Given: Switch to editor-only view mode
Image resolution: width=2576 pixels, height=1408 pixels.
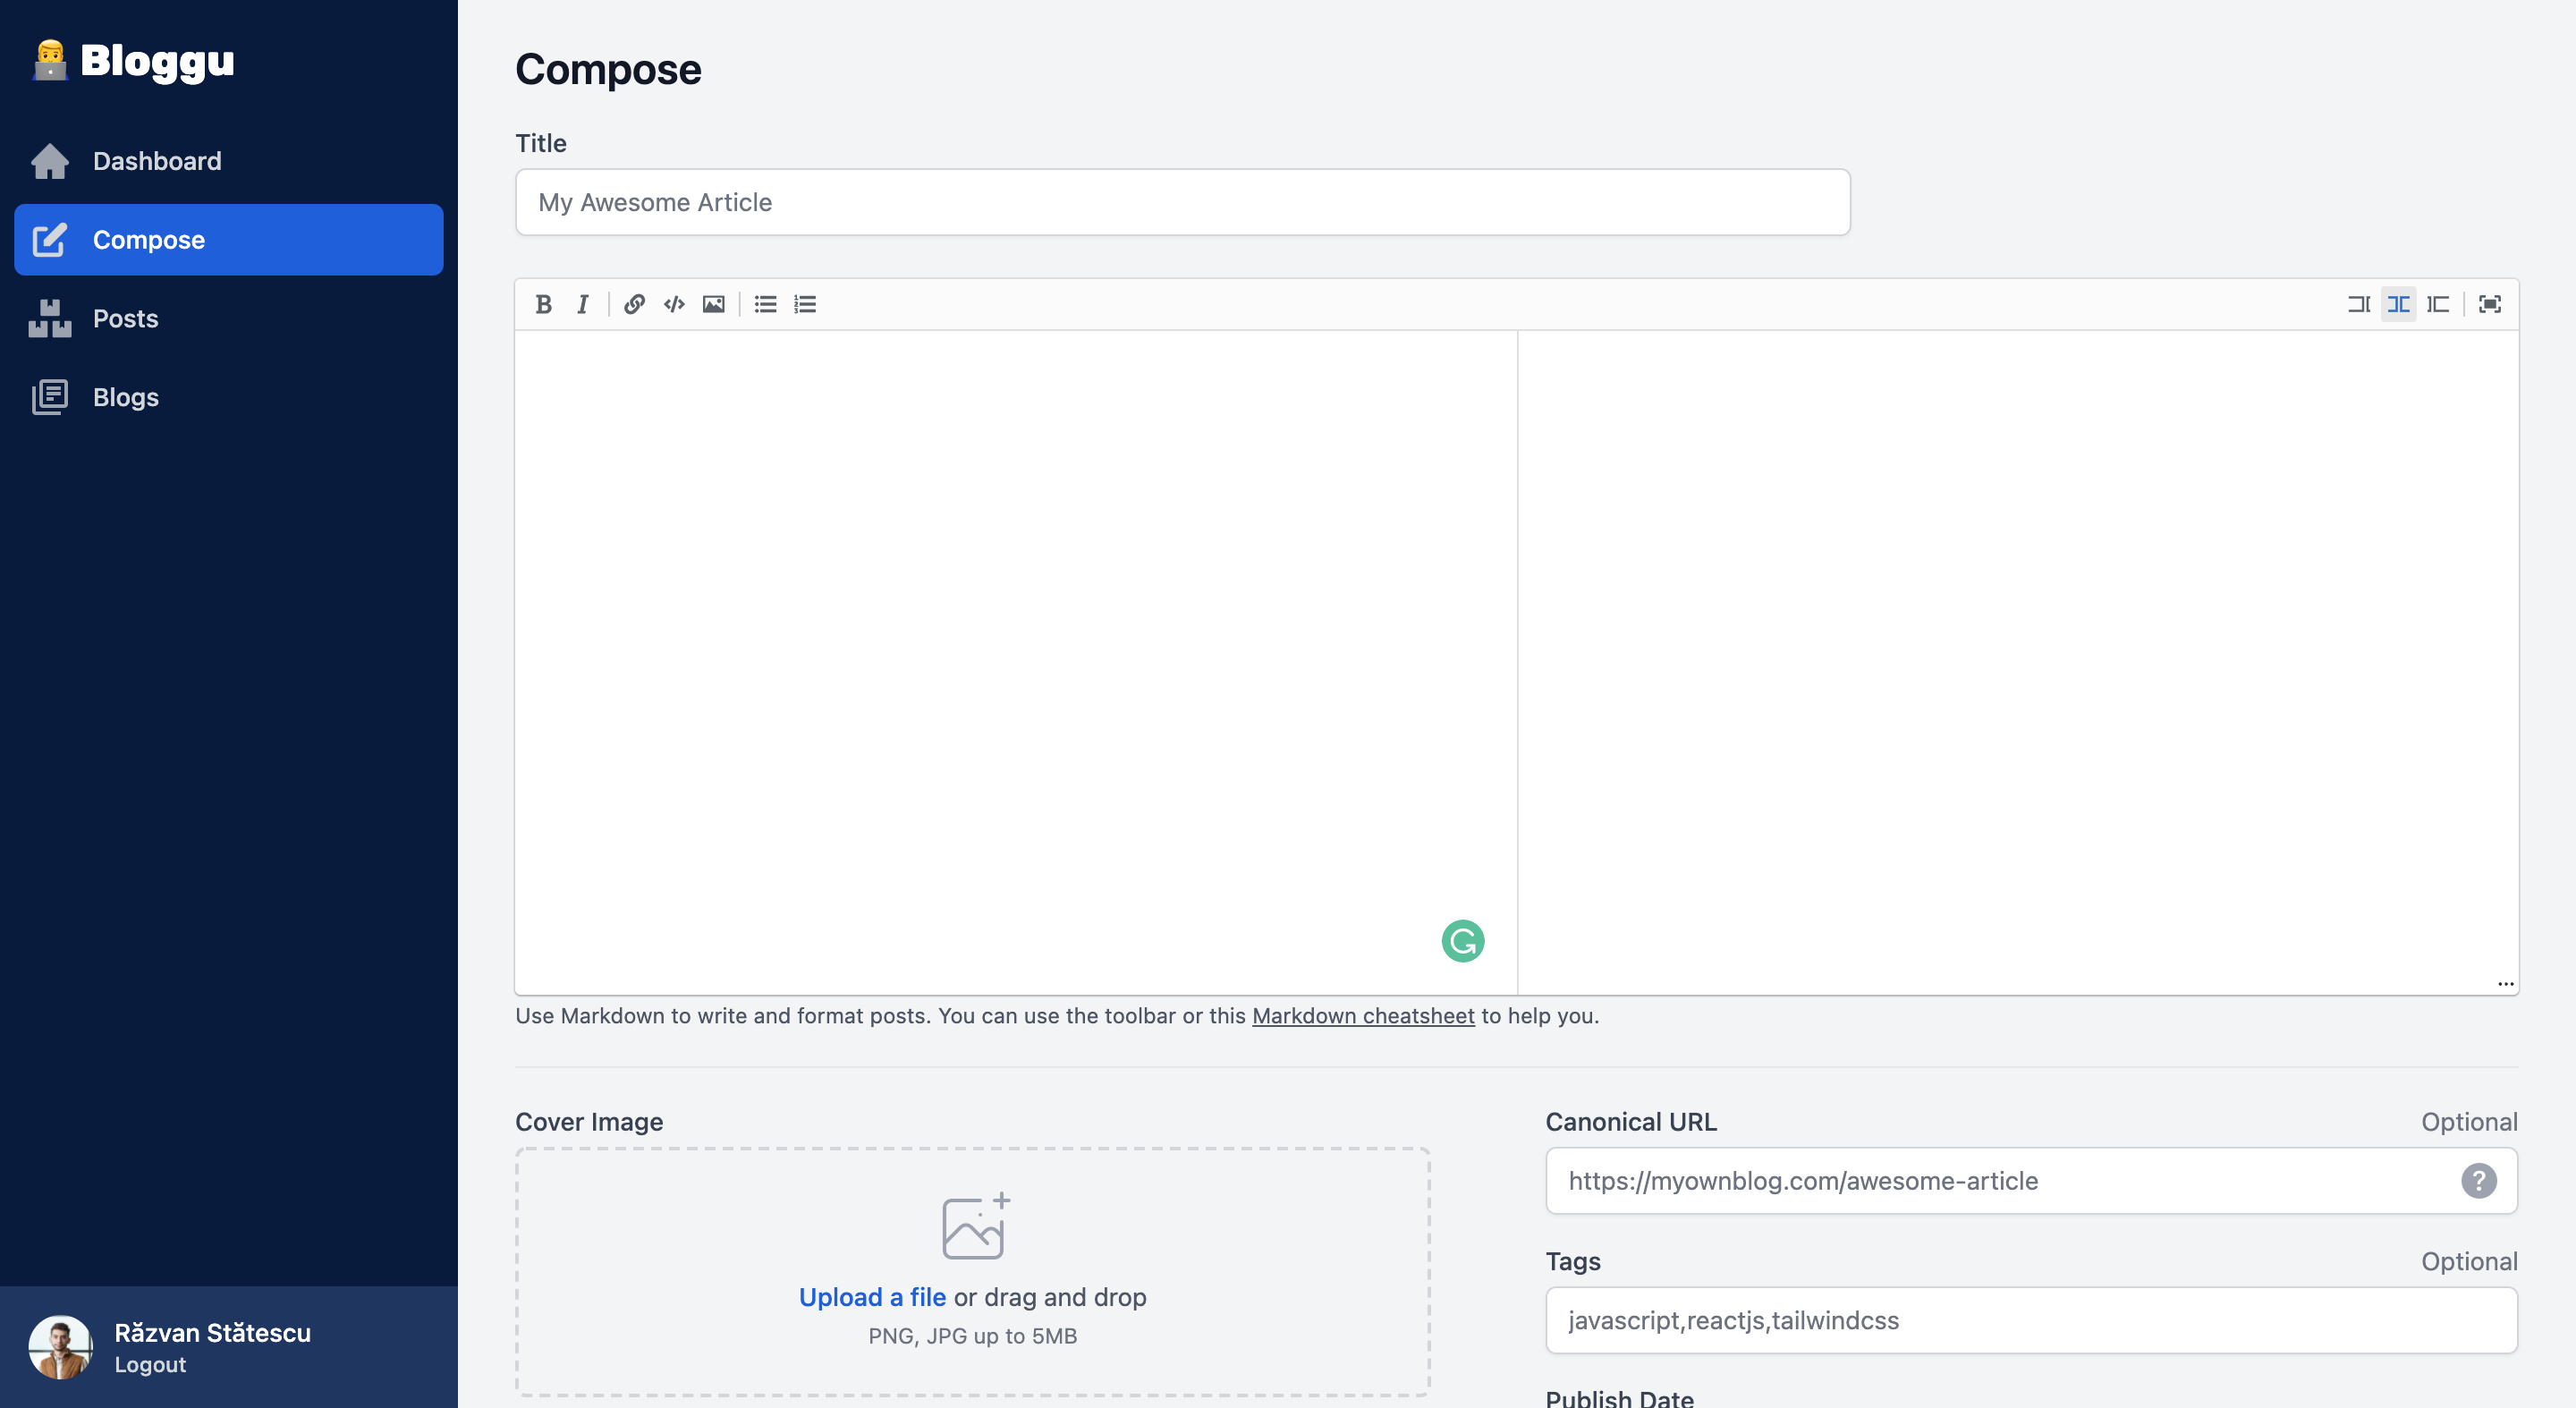Looking at the screenshot, I should point(2358,304).
